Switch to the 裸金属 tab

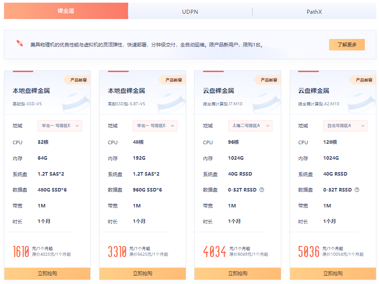[x=66, y=11]
